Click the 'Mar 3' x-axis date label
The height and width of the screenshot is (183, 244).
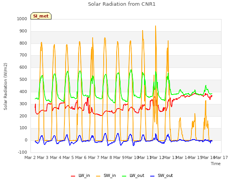[43, 157]
